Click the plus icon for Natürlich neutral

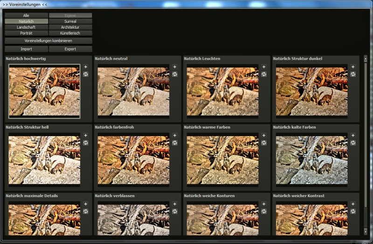coord(174,67)
